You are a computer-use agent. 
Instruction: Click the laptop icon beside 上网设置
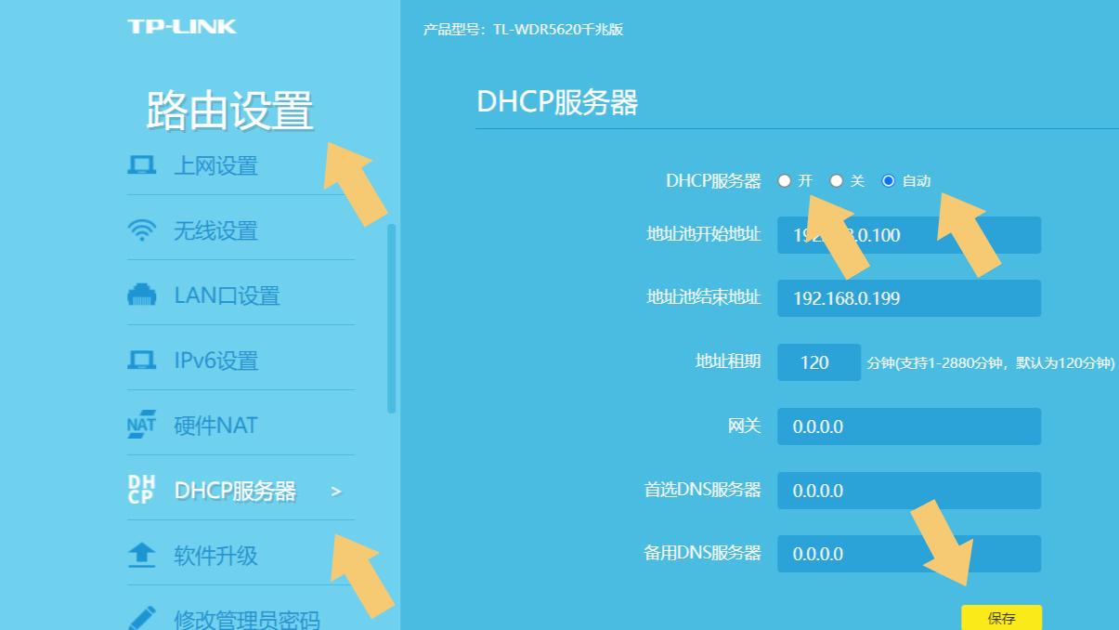click(x=141, y=165)
